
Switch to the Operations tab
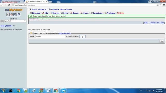coord(96,13)
